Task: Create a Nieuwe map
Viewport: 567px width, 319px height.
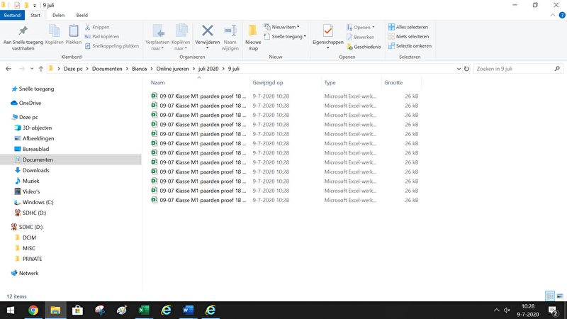Action: pyautogui.click(x=253, y=38)
